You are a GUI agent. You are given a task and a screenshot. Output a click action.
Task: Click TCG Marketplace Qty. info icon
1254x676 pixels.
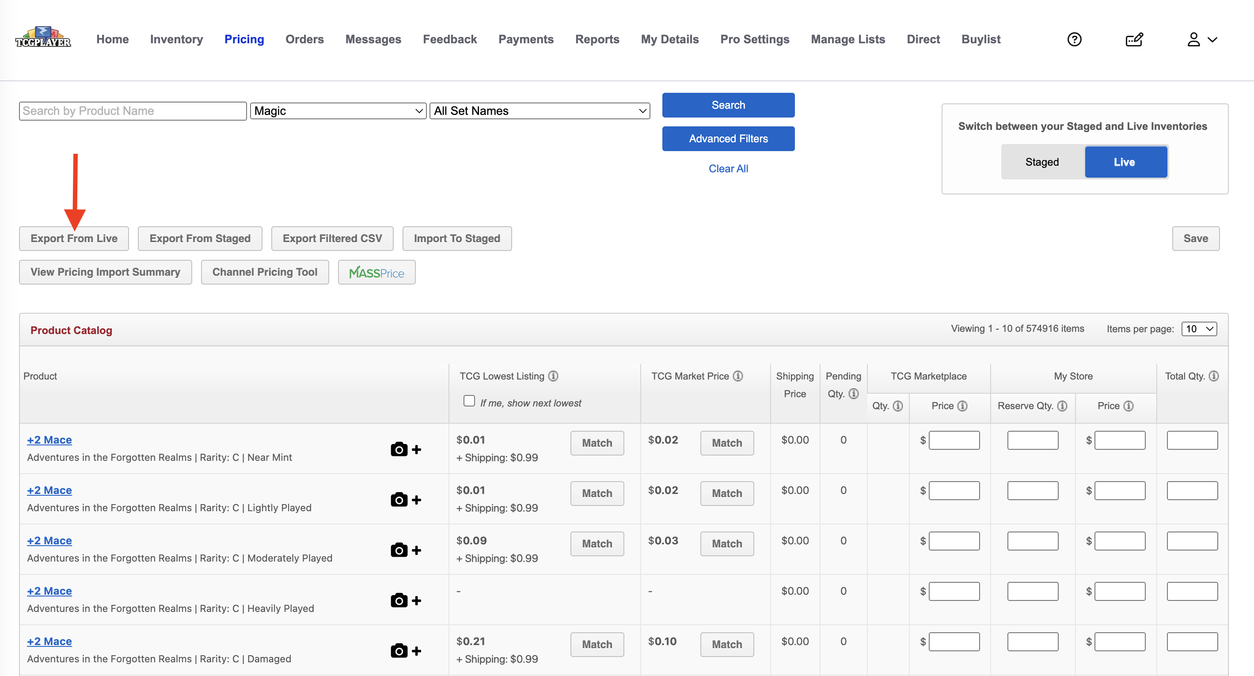[x=898, y=406]
